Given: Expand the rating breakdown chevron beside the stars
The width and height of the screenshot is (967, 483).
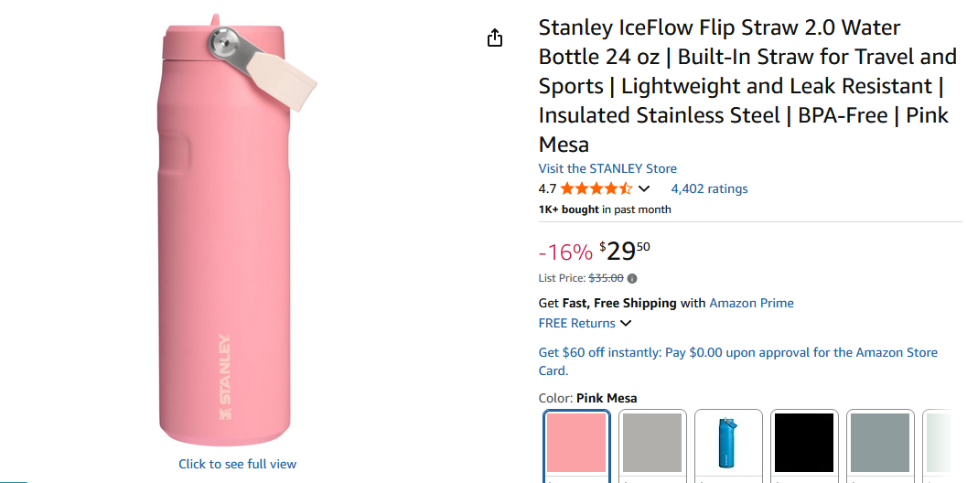Looking at the screenshot, I should coord(644,188).
